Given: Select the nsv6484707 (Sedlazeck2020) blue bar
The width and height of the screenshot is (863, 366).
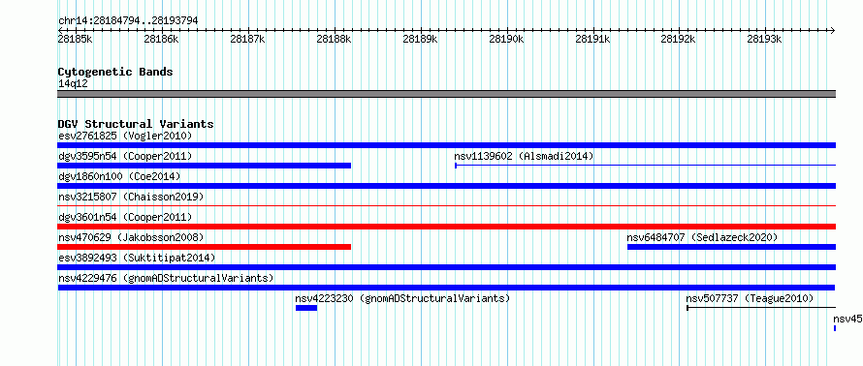Looking at the screenshot, I should click(x=731, y=247).
